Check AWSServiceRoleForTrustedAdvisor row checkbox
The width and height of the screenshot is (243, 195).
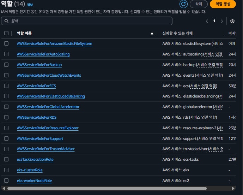click(6, 149)
